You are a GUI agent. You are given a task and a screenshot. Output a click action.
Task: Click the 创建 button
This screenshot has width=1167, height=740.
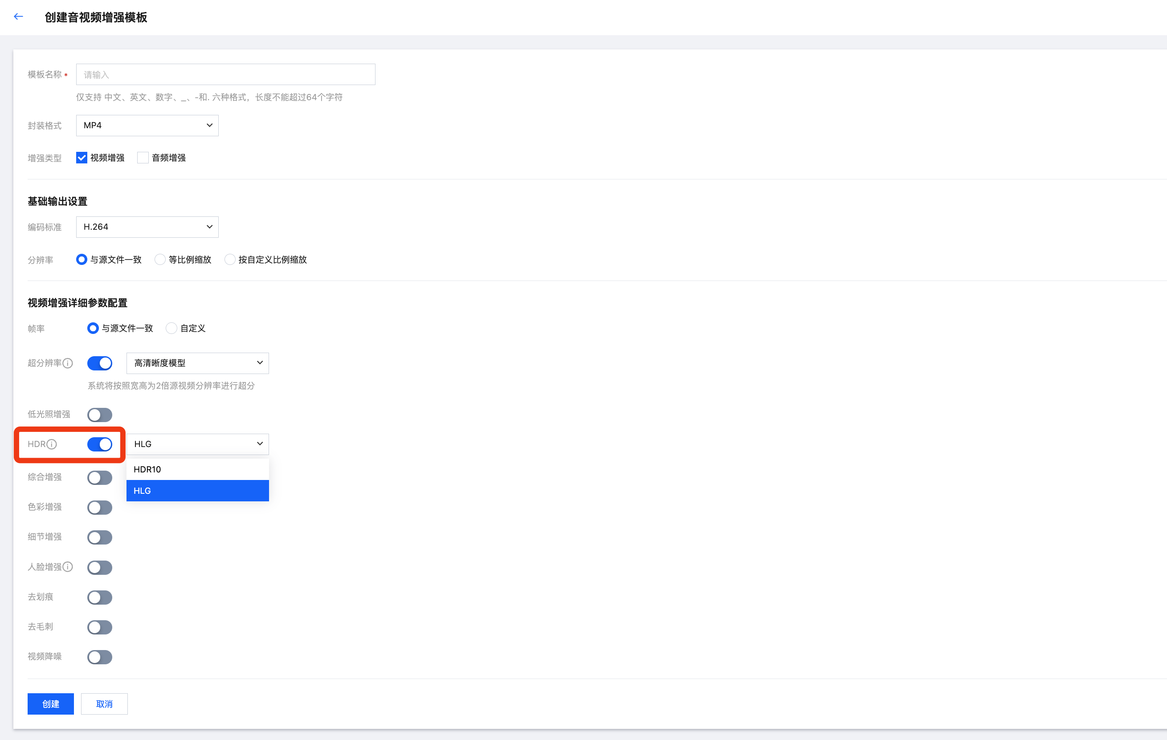(50, 703)
